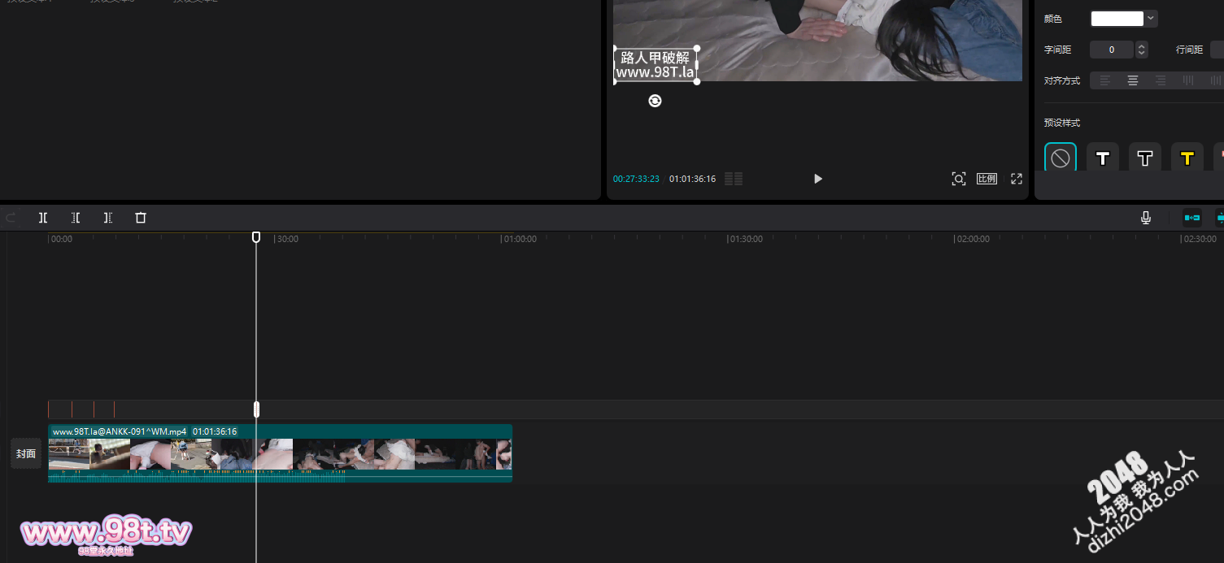Screen dimensions: 1224x563
Task: Click the 封面 cover button
Action: pyautogui.click(x=26, y=453)
